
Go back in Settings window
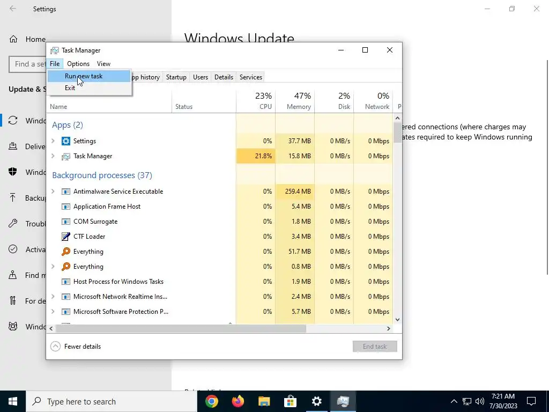(13, 9)
